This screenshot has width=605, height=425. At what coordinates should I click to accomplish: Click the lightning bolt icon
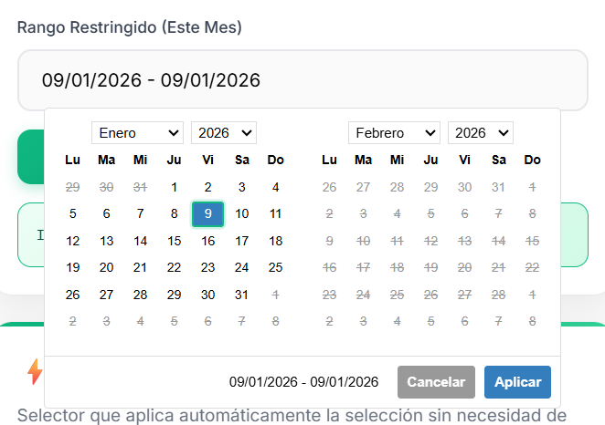pos(35,372)
